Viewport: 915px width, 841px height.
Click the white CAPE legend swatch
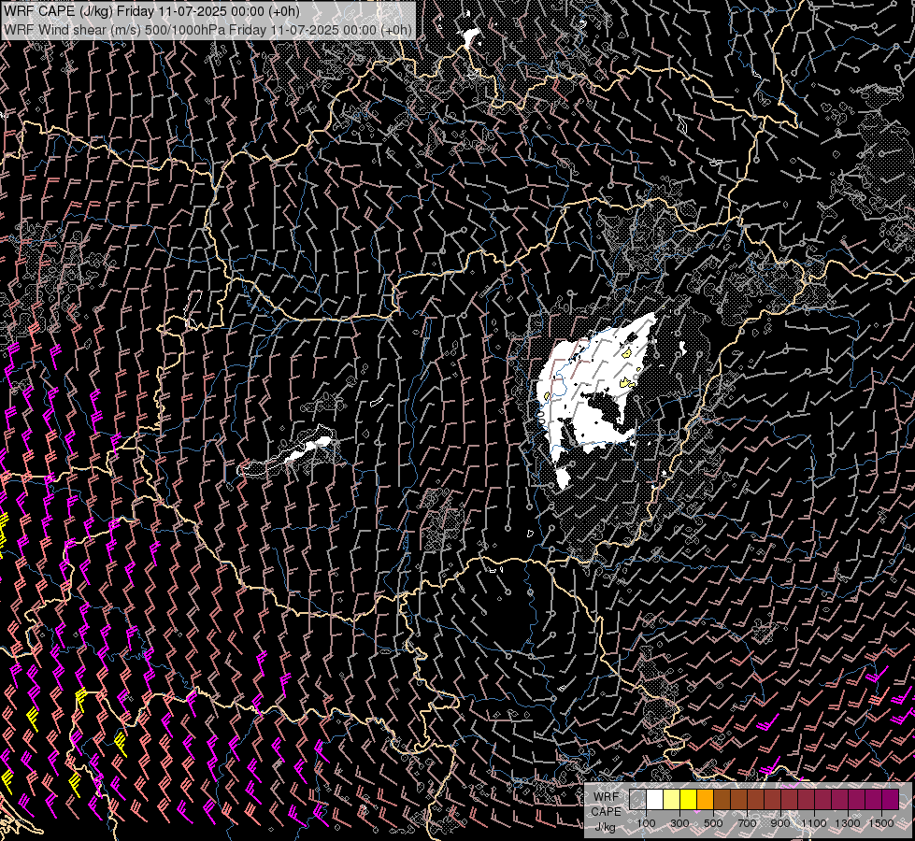(x=655, y=799)
